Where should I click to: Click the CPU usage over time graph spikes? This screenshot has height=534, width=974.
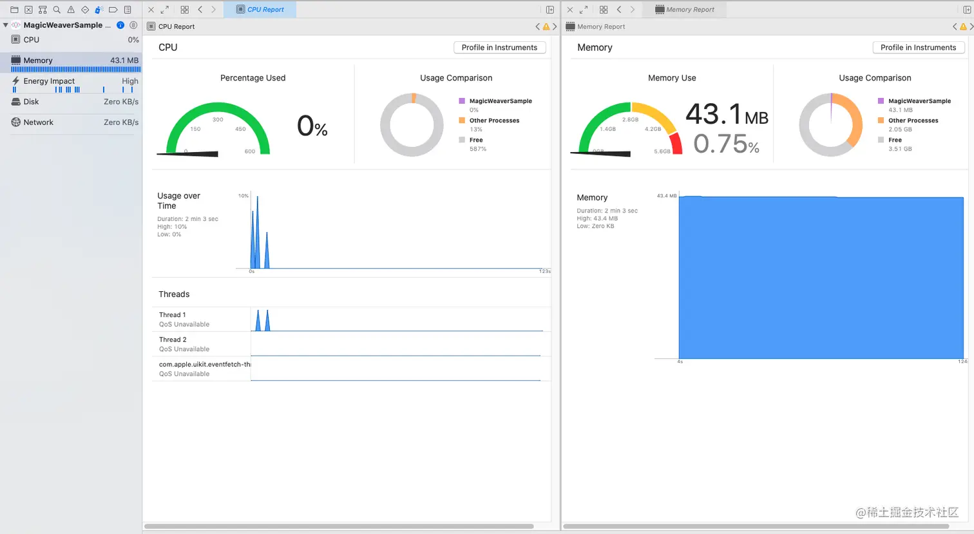[259, 233]
